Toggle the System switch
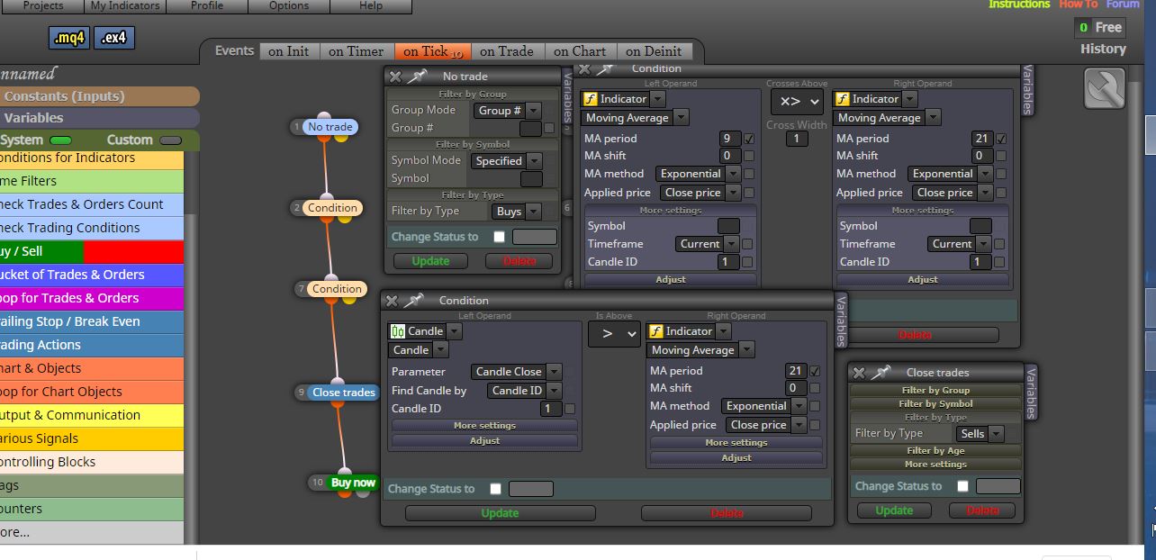Screen dimensions: 1156x560 pyautogui.click(x=61, y=140)
